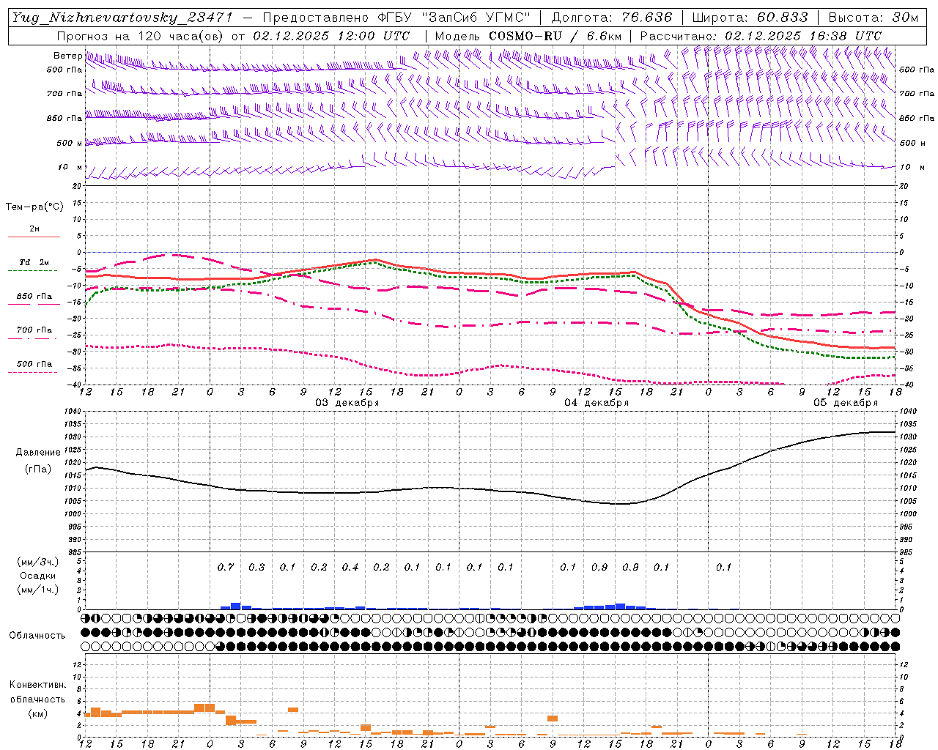
Task: Click the 'Ветер' wind panel label
Action: [67, 56]
